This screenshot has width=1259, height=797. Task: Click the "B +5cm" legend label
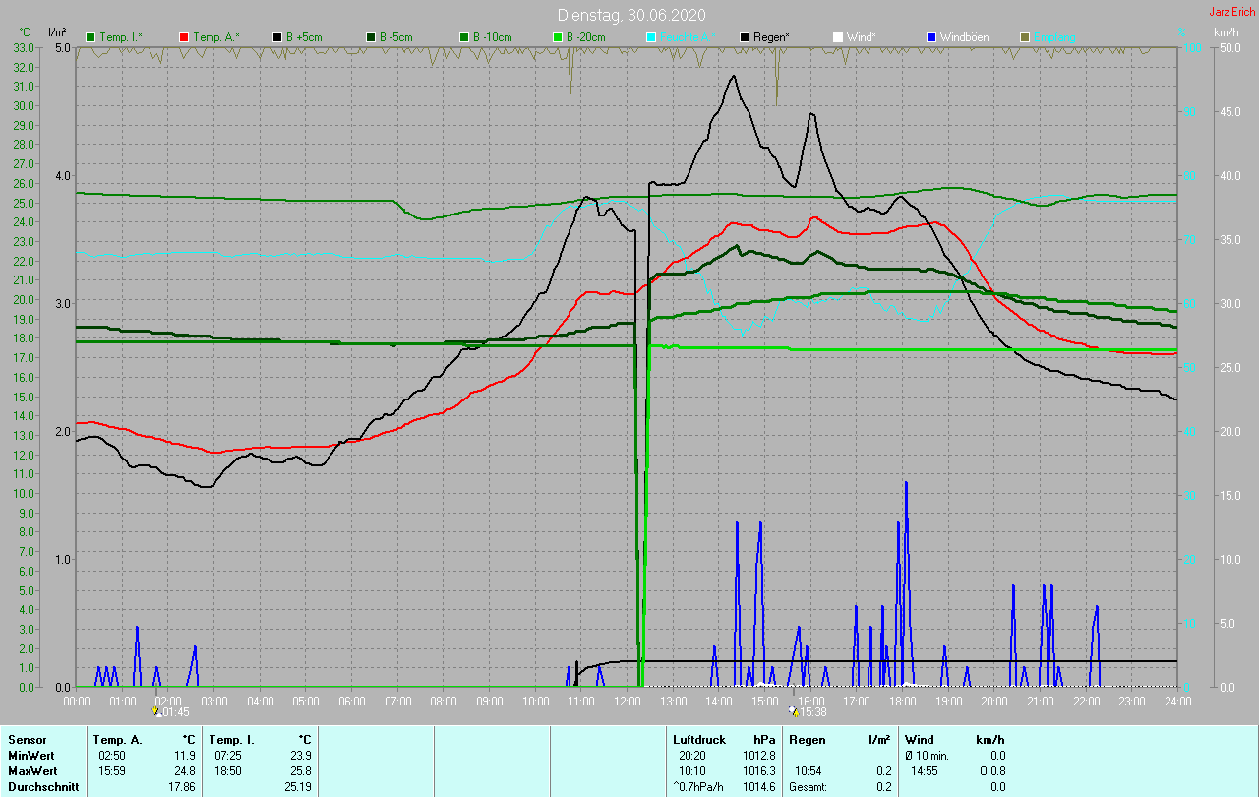coord(305,37)
